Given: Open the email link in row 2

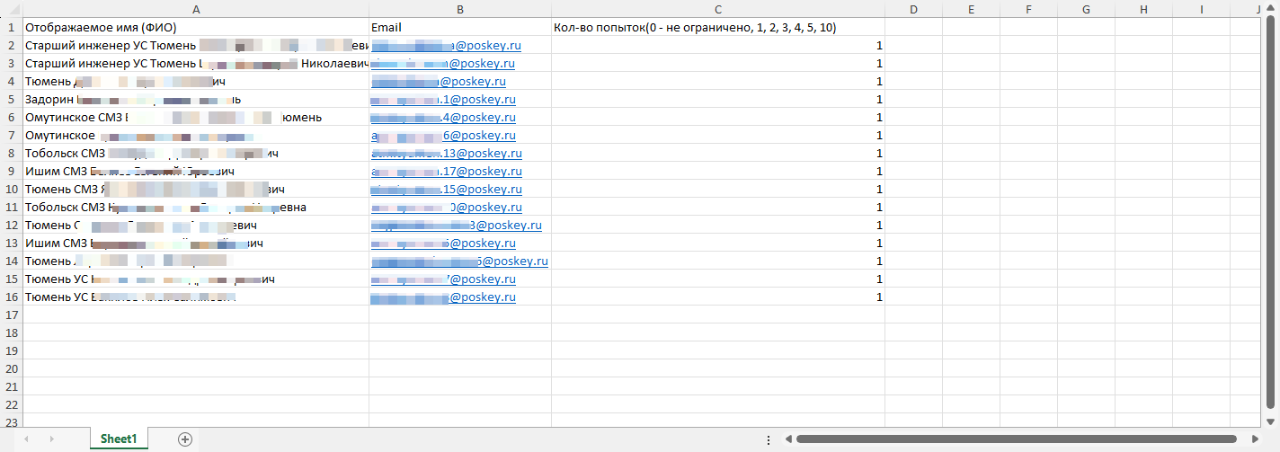Looking at the screenshot, I should pos(485,45).
